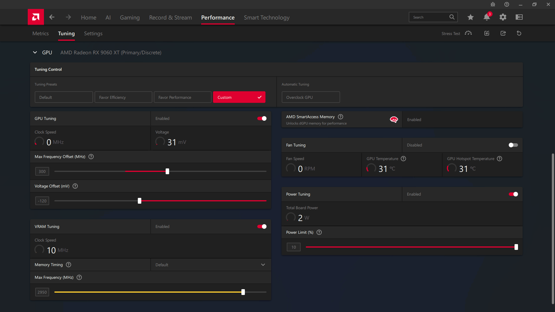The width and height of the screenshot is (555, 312).
Task: Click the Overclock GPU button
Action: click(x=311, y=97)
